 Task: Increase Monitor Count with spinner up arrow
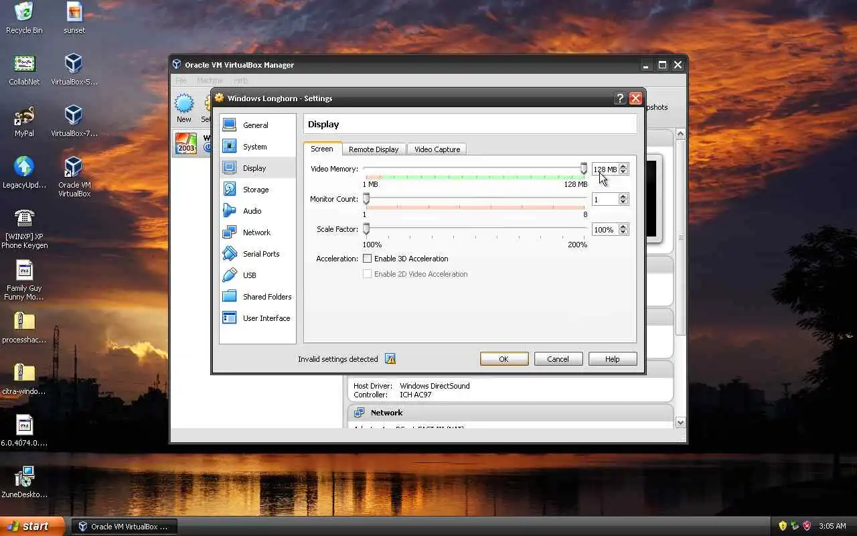623,197
